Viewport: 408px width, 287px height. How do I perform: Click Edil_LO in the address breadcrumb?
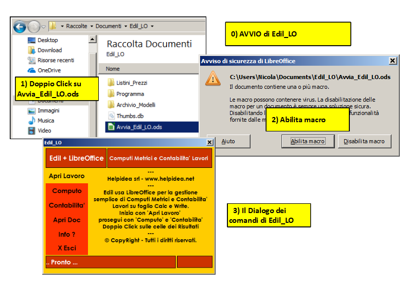(x=139, y=26)
